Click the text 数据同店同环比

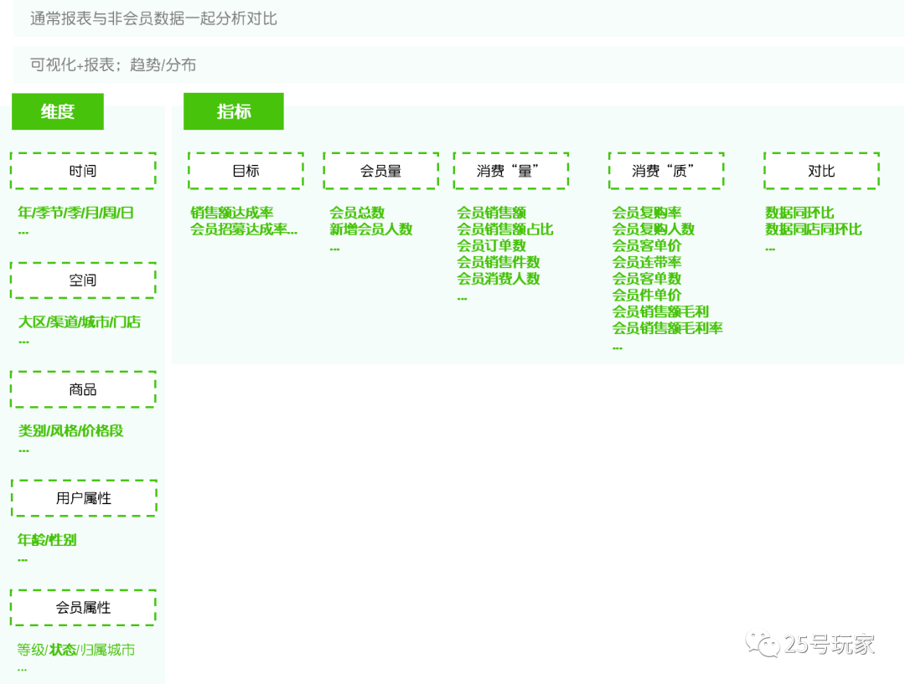(814, 229)
